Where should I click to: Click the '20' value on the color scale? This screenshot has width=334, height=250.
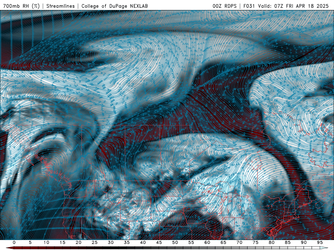pos(78,242)
